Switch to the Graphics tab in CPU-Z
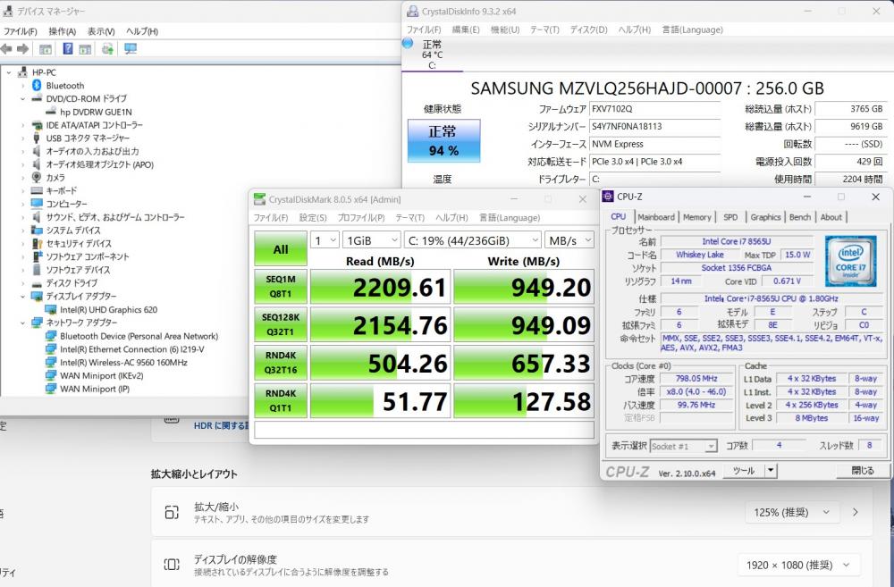The height and width of the screenshot is (587, 894). point(765,217)
